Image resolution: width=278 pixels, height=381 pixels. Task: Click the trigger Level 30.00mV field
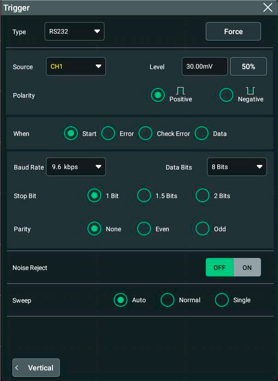[204, 66]
